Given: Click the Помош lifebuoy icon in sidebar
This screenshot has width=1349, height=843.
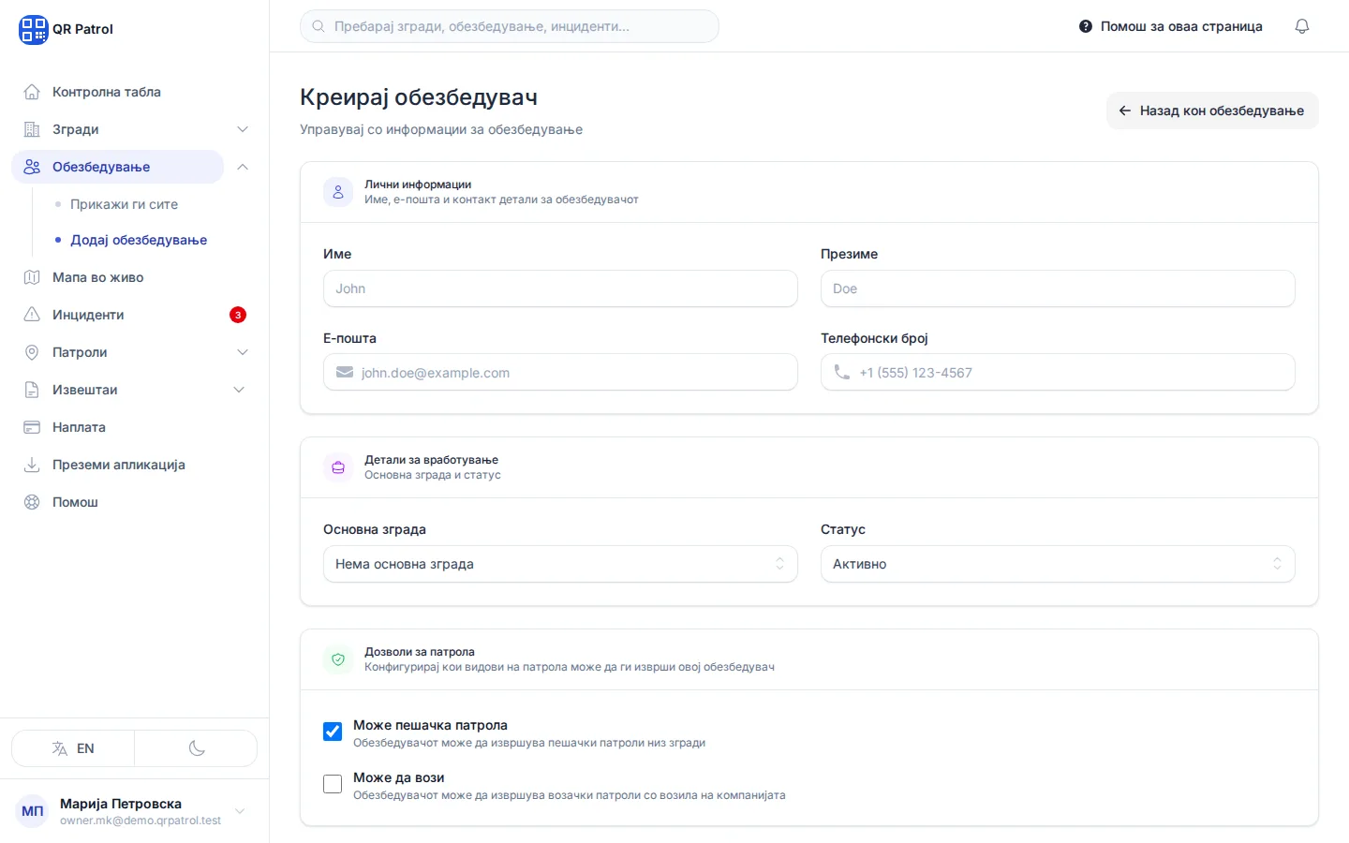Looking at the screenshot, I should [x=32, y=502].
